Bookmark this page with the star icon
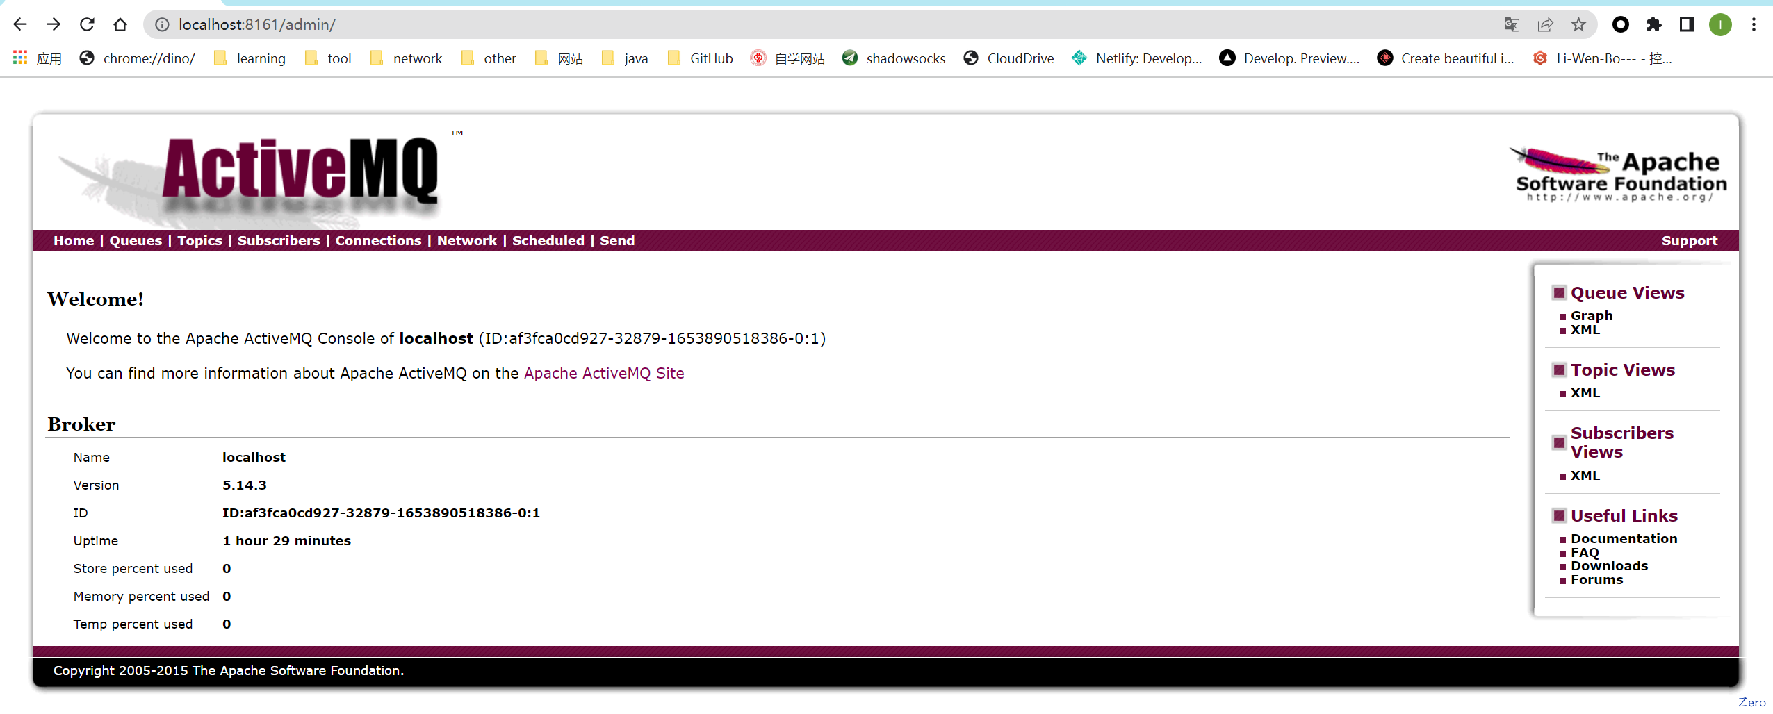This screenshot has height=714, width=1773. [1578, 24]
